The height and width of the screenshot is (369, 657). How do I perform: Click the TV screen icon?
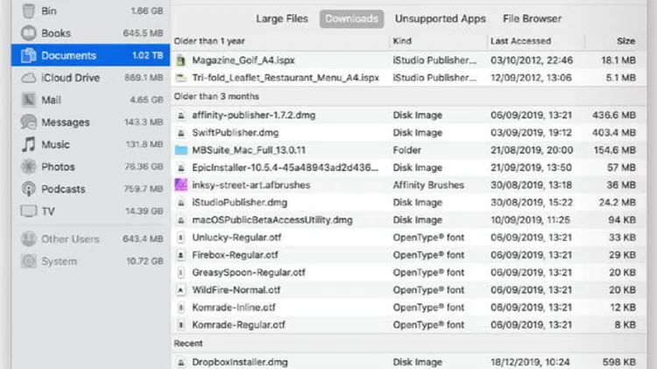tap(29, 211)
